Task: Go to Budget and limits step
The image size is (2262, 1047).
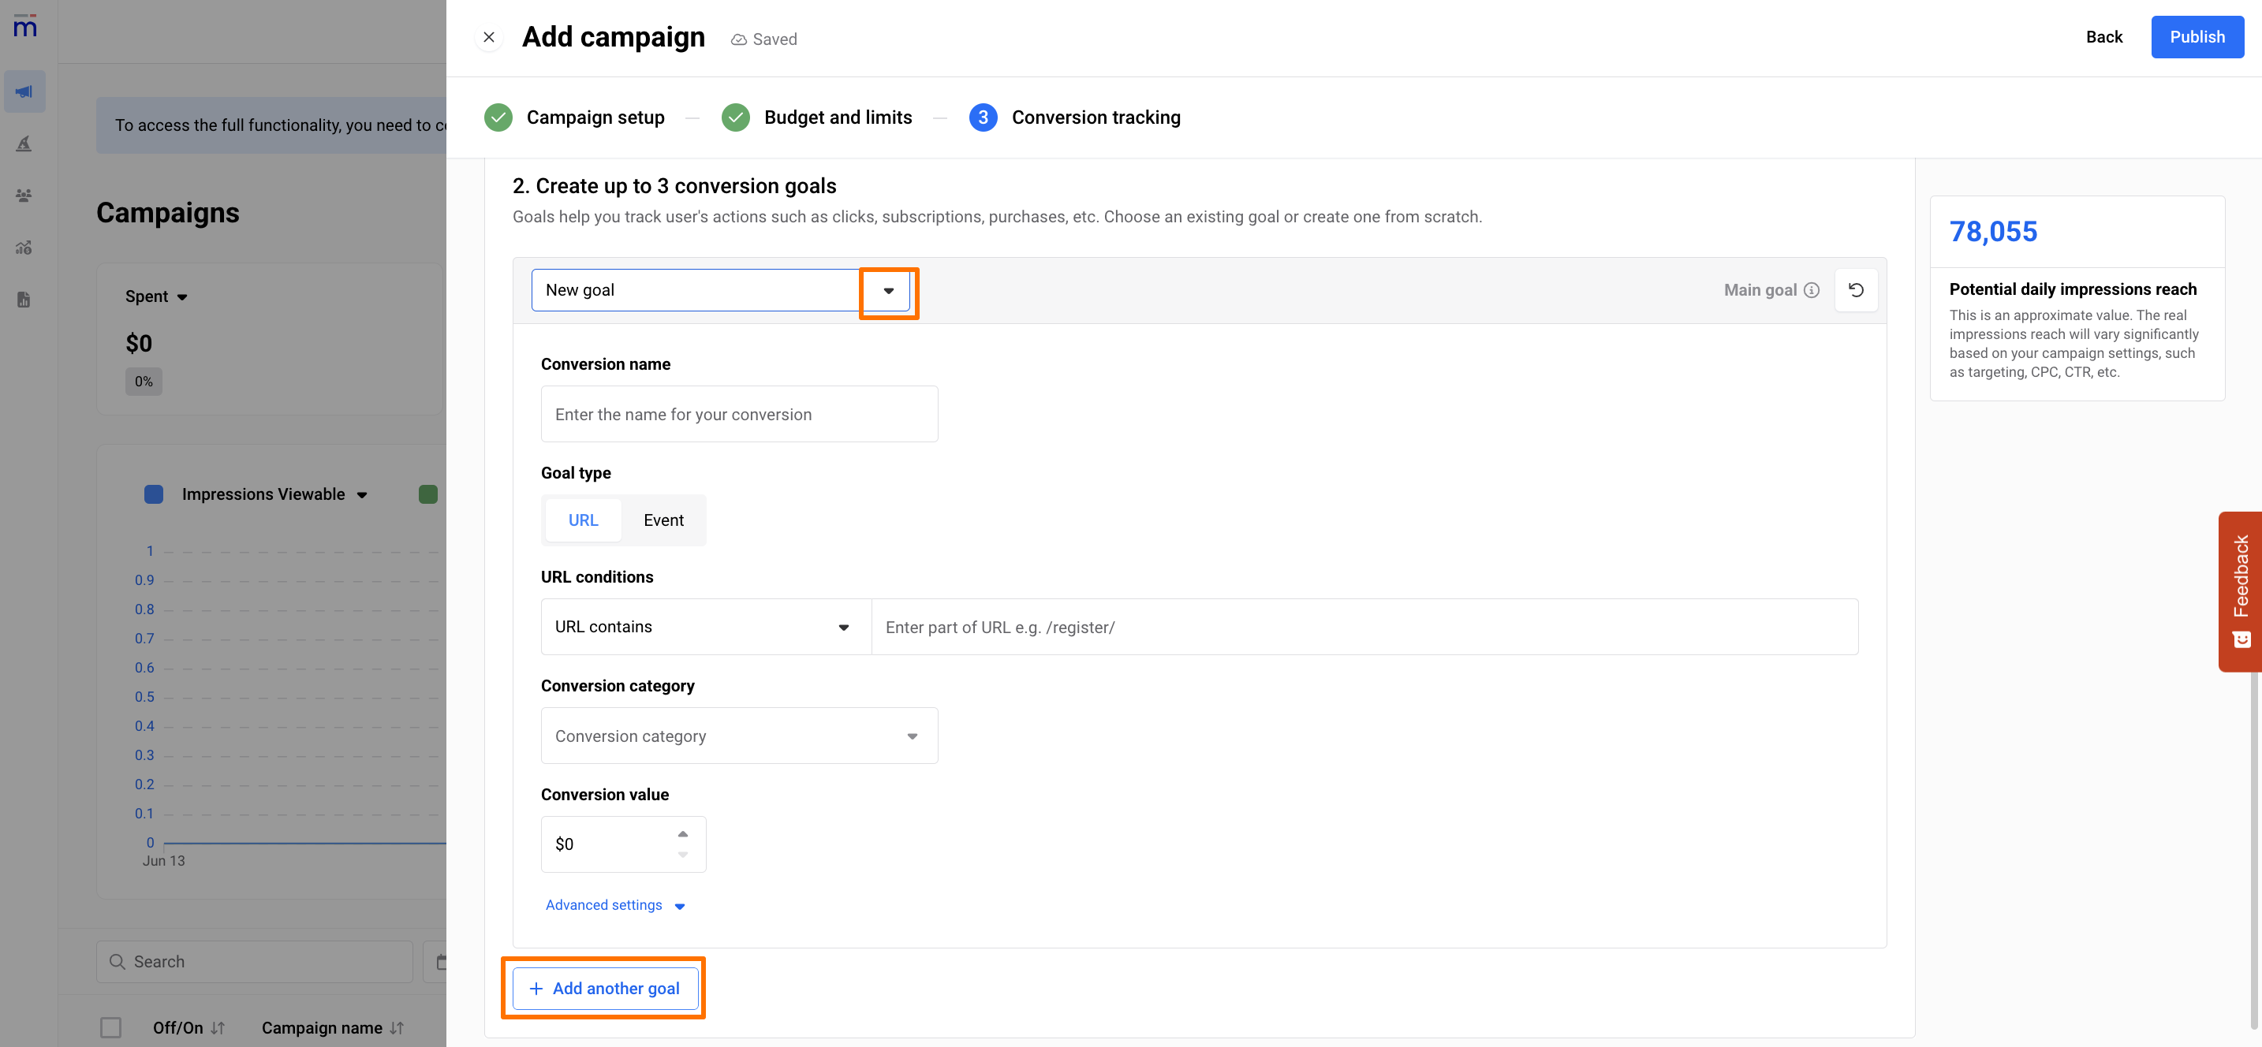Action: (837, 117)
